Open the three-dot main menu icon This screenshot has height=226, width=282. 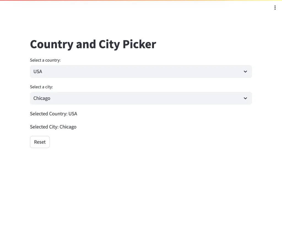[275, 8]
